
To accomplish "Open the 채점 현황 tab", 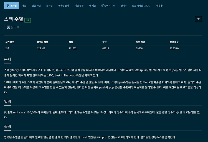I will (79, 6).
